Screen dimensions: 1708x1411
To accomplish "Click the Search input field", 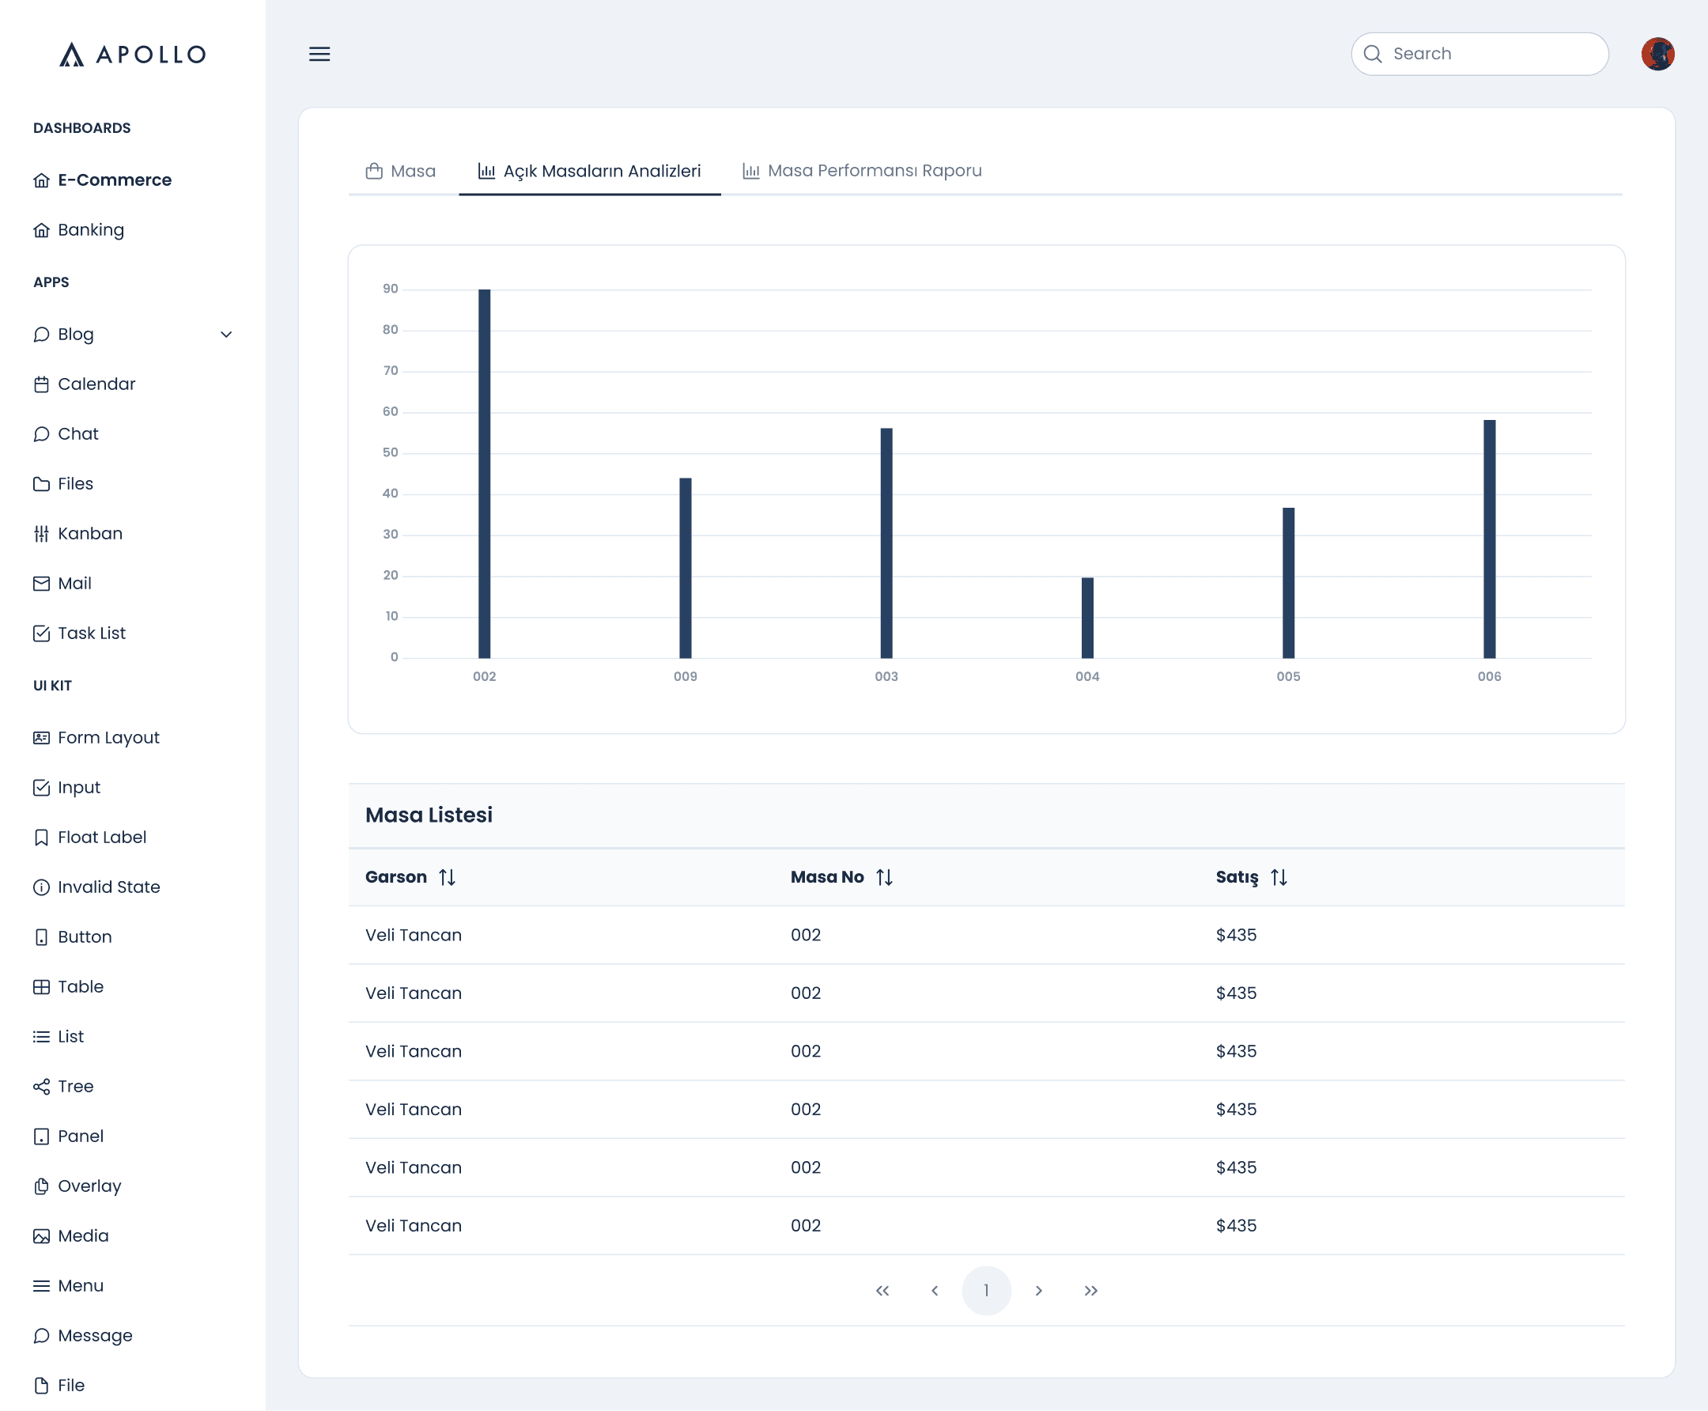I will pos(1479,55).
